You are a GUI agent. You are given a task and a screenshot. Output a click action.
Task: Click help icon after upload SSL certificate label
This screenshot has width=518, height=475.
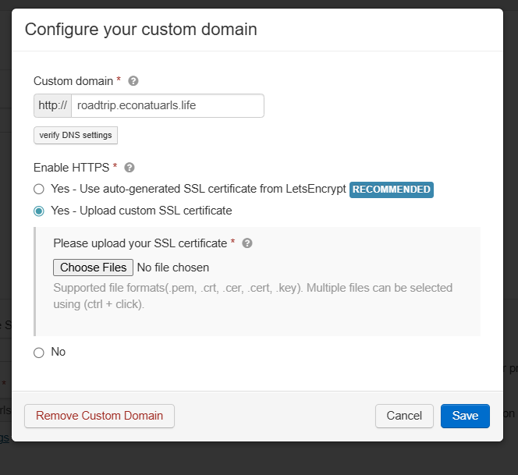tap(247, 243)
